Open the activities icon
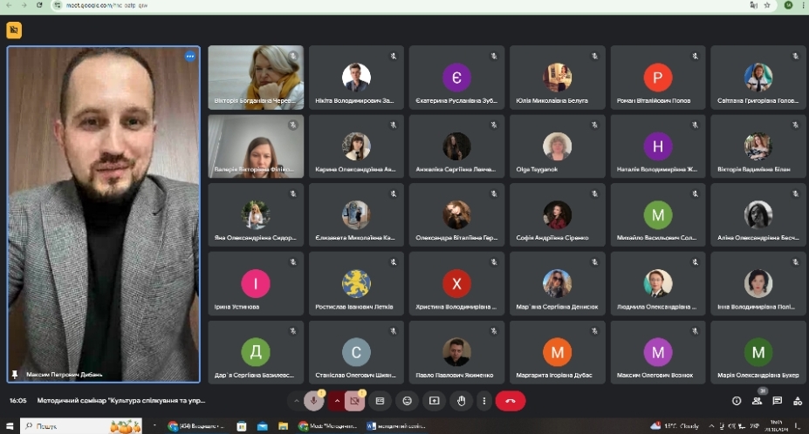Viewport: 809px width, 434px height. point(797,401)
